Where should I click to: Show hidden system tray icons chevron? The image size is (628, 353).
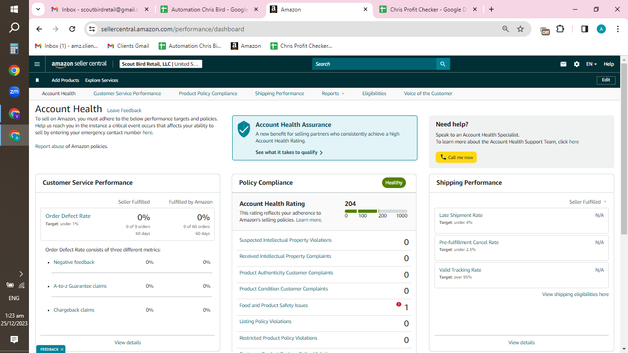point(21,274)
